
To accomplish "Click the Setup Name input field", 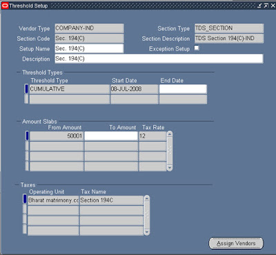I will pyautogui.click(x=89, y=48).
